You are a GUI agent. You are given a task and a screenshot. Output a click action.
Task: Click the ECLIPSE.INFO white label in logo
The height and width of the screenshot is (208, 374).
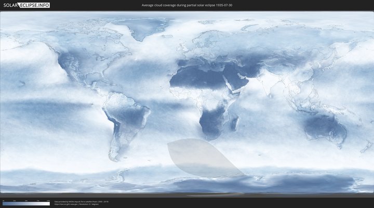(35, 5)
